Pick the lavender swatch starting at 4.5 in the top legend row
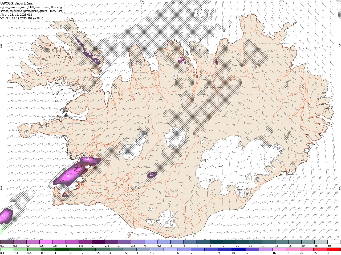This screenshot has height=255, width=341. pos(164,242)
